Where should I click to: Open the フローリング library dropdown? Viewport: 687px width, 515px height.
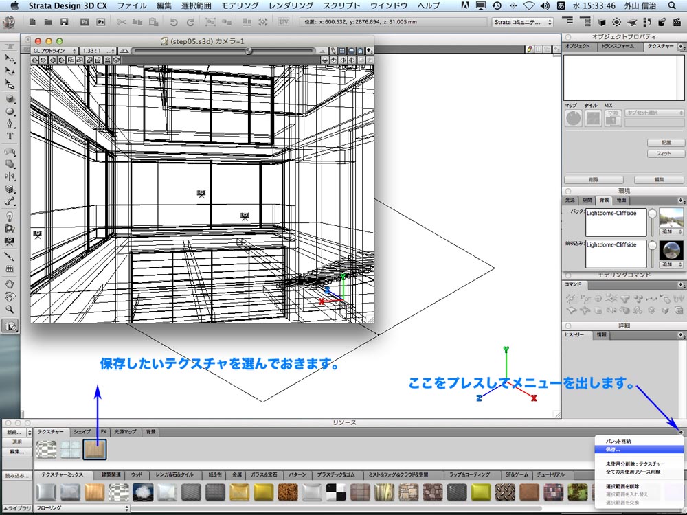(82, 508)
